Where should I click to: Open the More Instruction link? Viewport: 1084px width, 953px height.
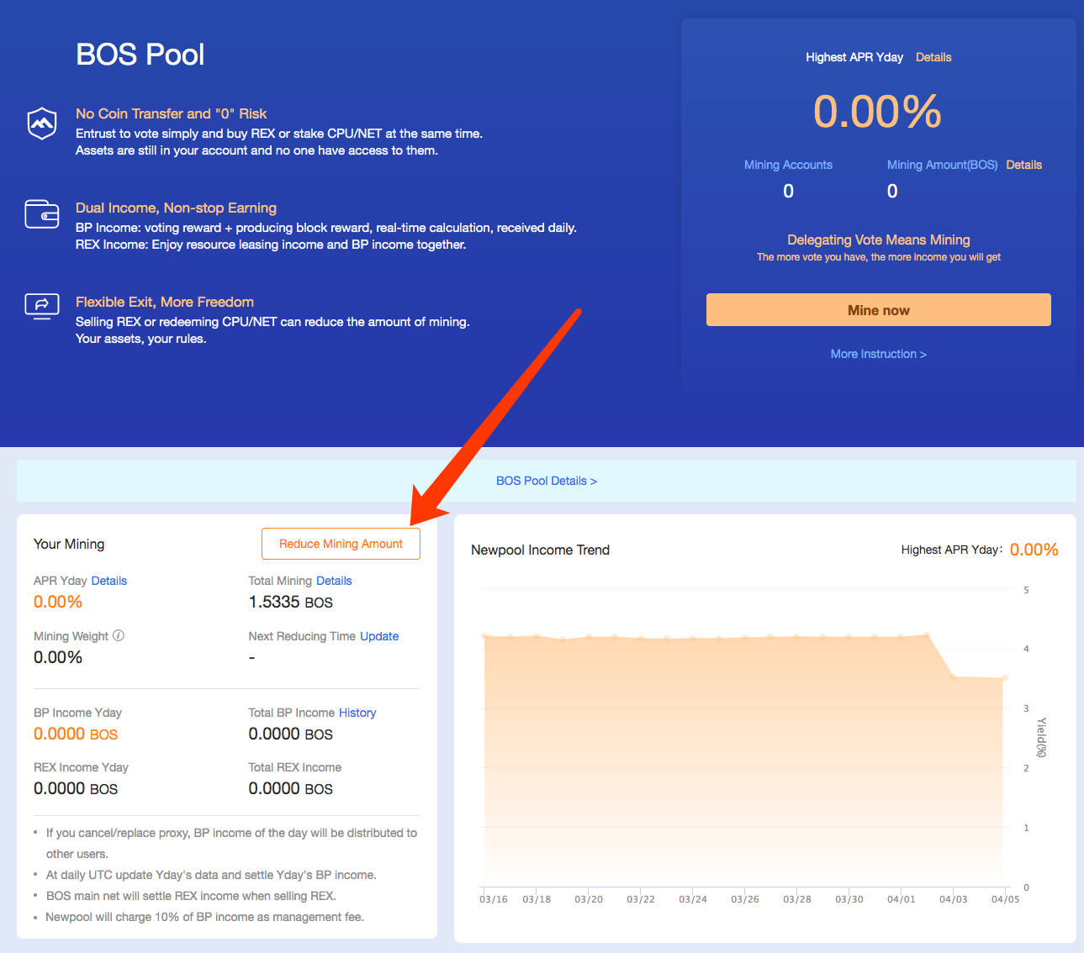(x=879, y=354)
